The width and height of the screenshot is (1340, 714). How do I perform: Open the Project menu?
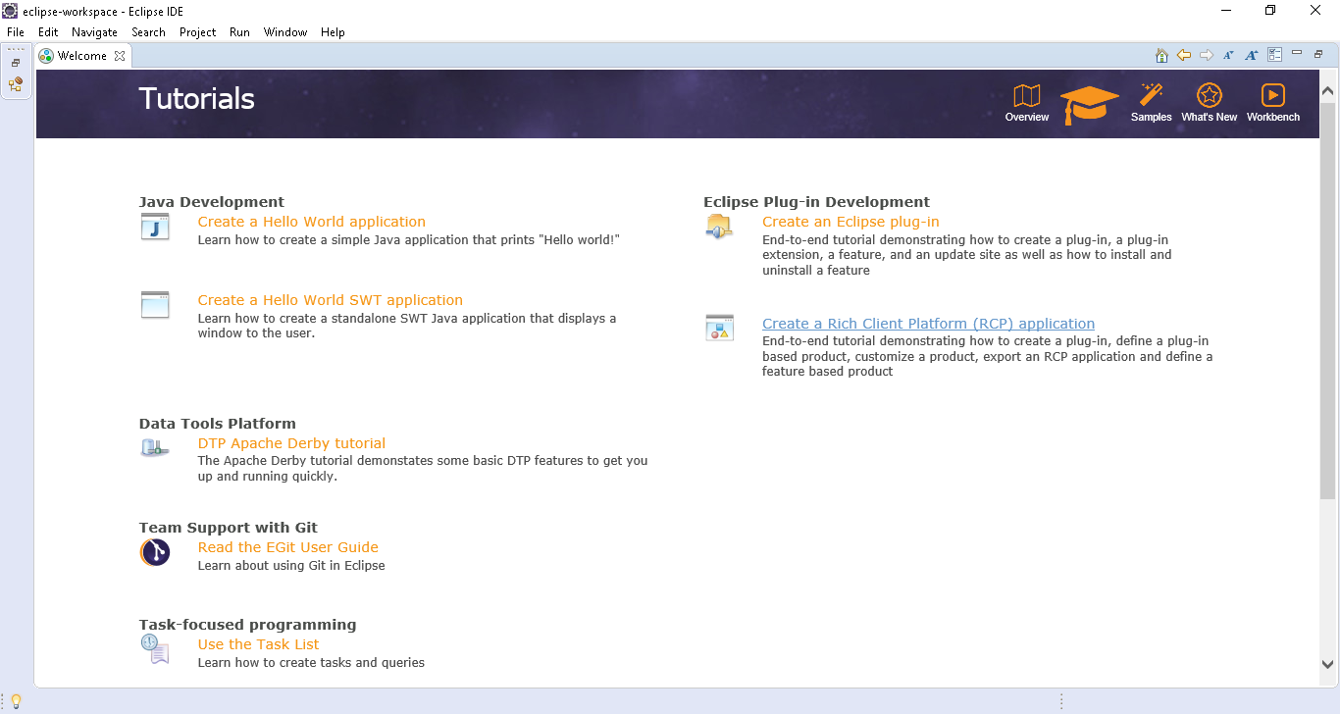click(197, 32)
